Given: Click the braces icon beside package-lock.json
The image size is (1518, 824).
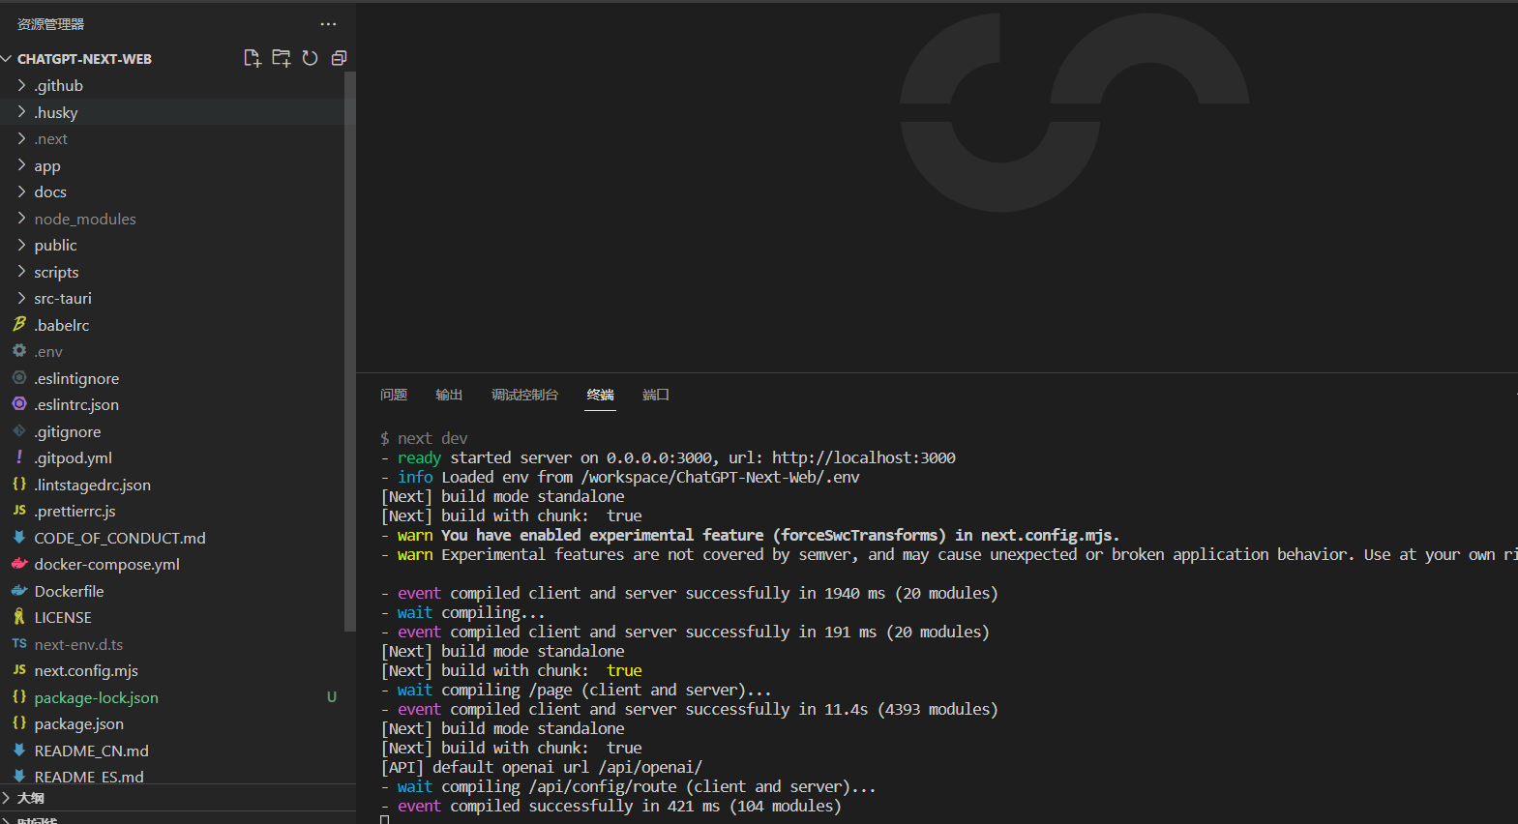Looking at the screenshot, I should (19, 697).
